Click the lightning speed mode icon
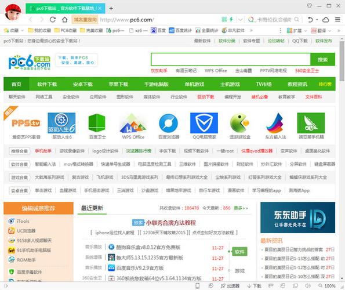This screenshot has height=290, width=345. pos(231,19)
